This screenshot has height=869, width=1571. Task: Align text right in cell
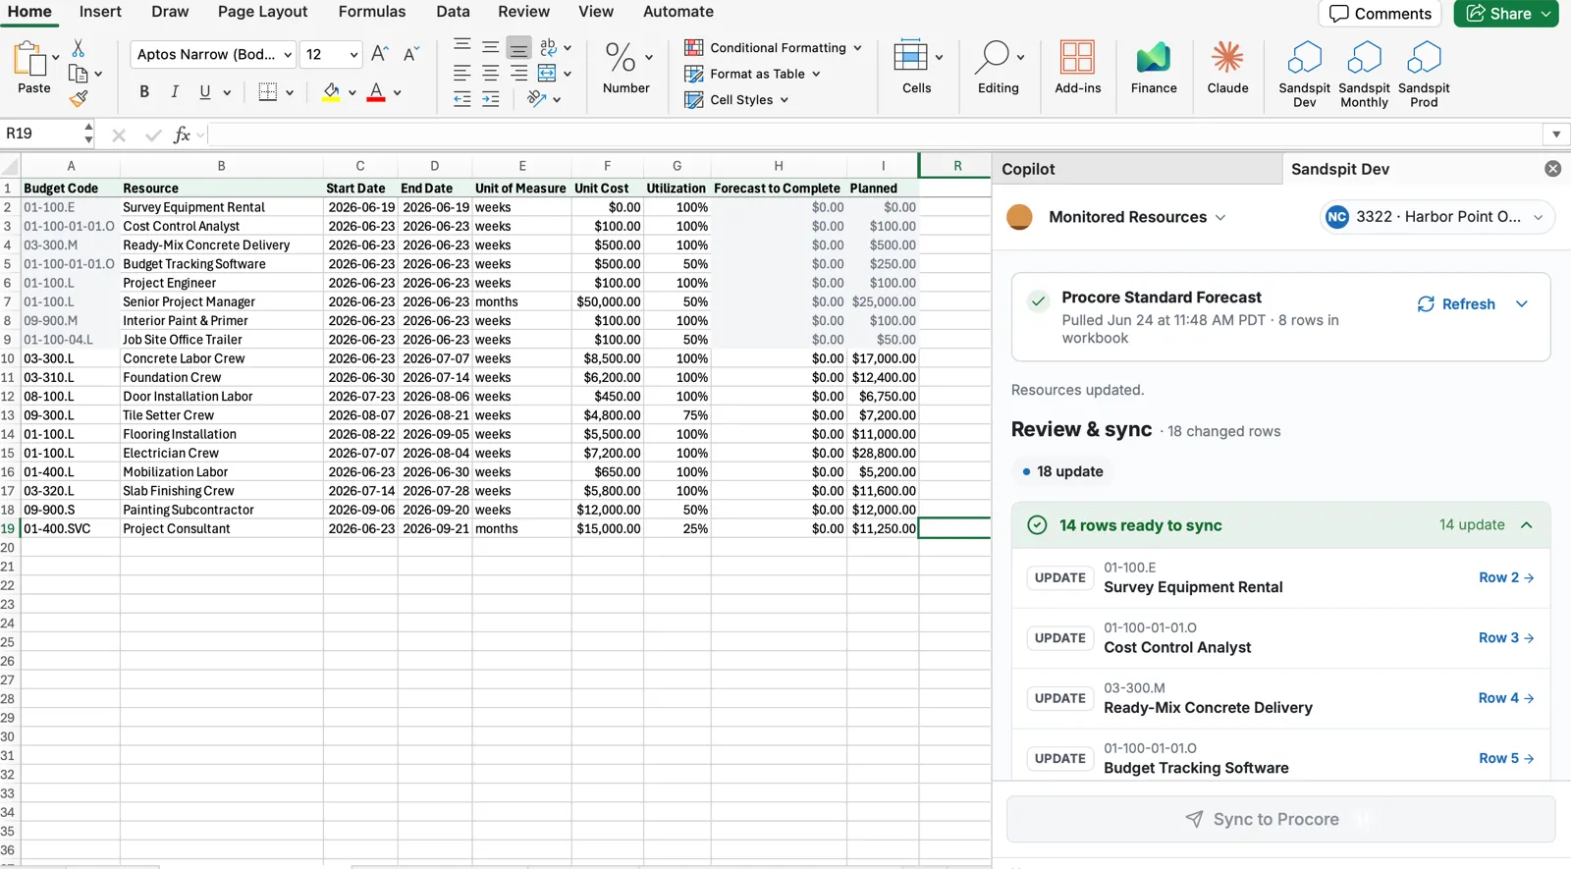pyautogui.click(x=518, y=73)
